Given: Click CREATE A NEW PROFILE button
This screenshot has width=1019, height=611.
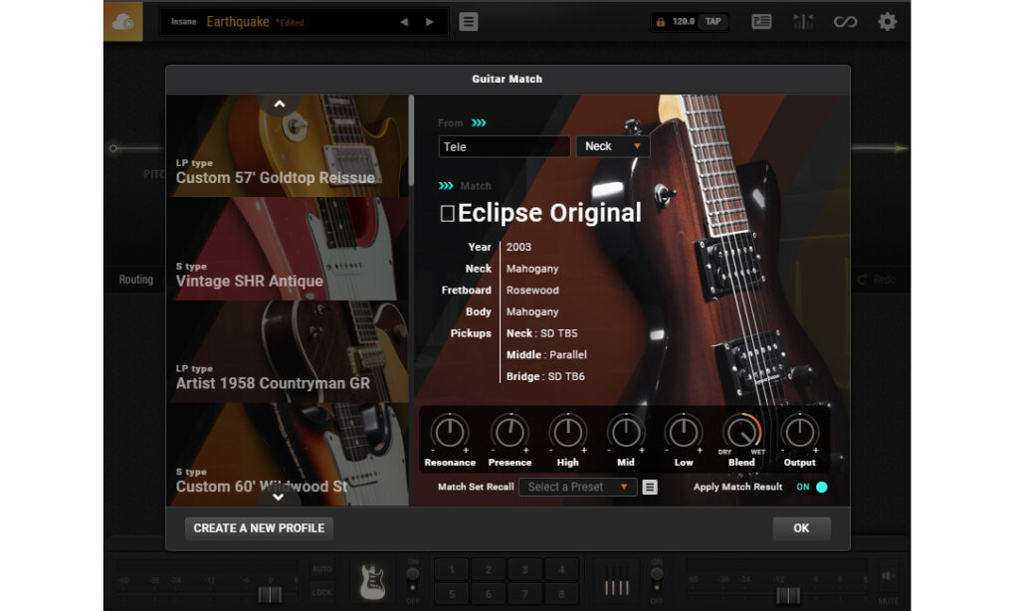Looking at the screenshot, I should pyautogui.click(x=259, y=528).
